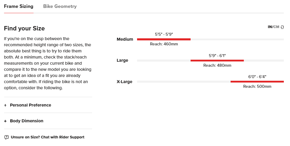This screenshot has height=146, width=290.
Task: Select the Medium size label
Action: pyautogui.click(x=125, y=39)
